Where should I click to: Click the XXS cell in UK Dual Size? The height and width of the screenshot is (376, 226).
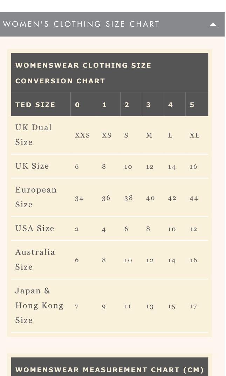coord(82,135)
